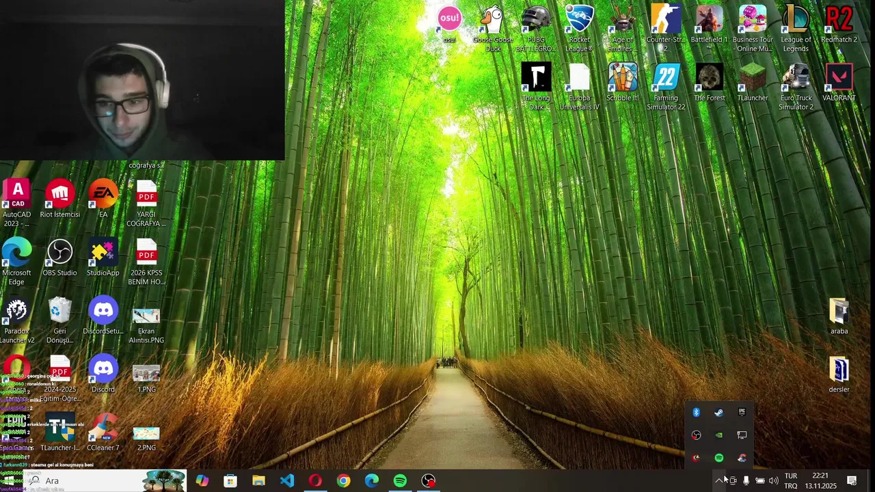
Task: Select the StudioApp desktop icon
Action: pos(103,258)
